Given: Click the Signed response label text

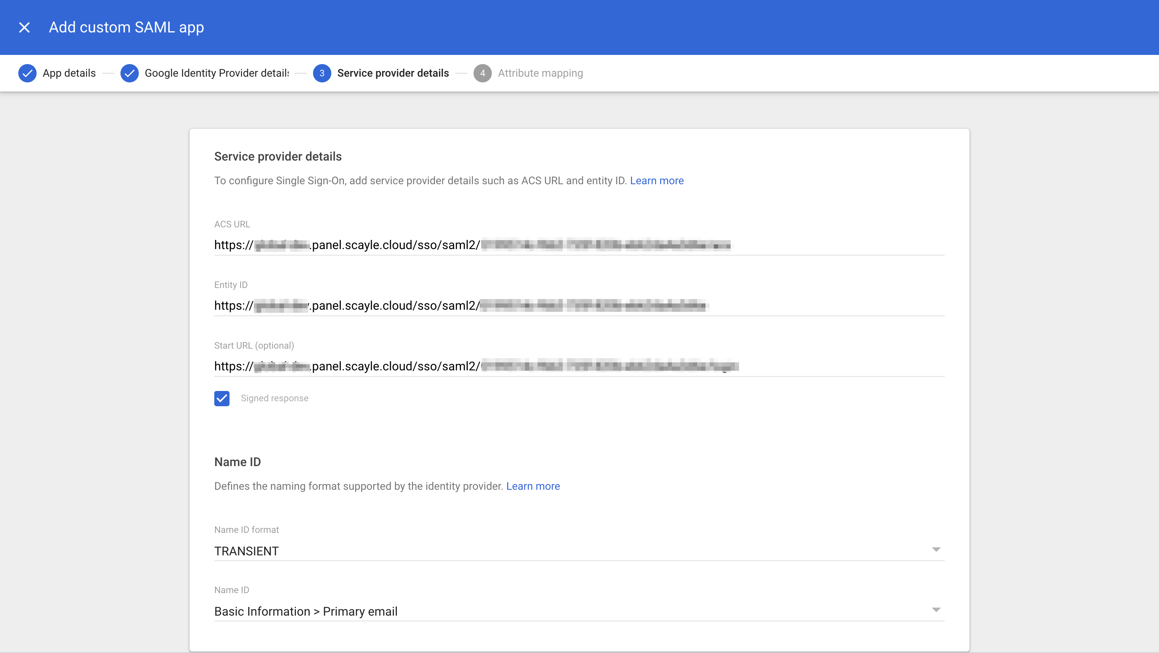Looking at the screenshot, I should click(x=274, y=398).
